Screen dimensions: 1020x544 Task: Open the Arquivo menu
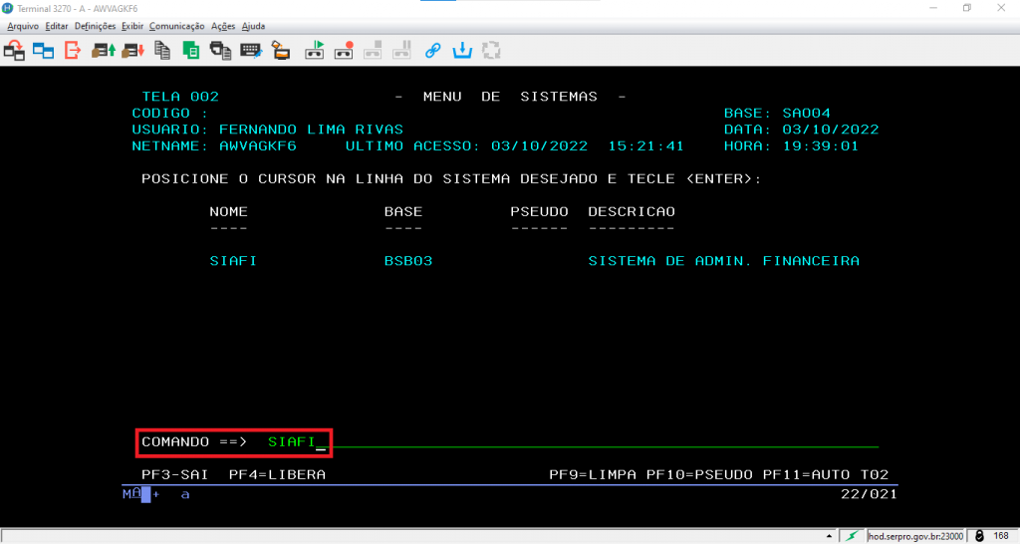click(x=23, y=26)
